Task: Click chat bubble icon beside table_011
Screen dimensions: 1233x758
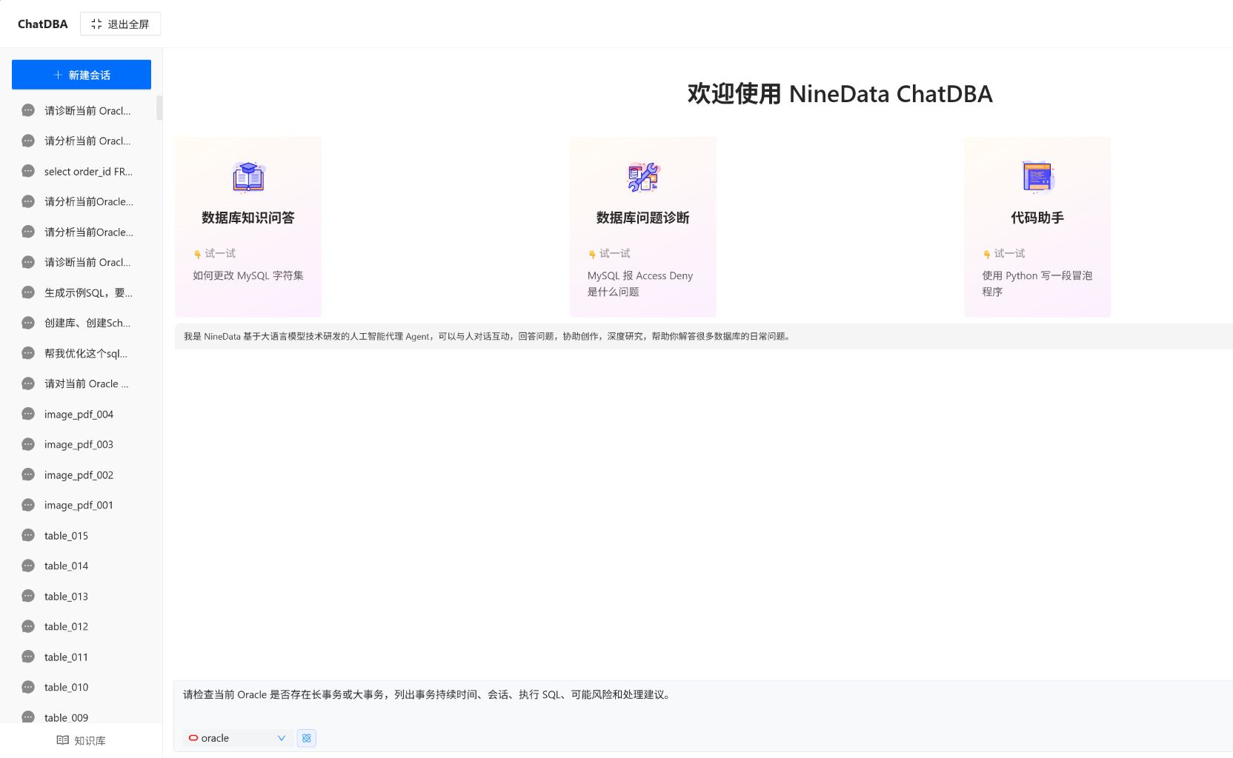Action: pyautogui.click(x=28, y=657)
